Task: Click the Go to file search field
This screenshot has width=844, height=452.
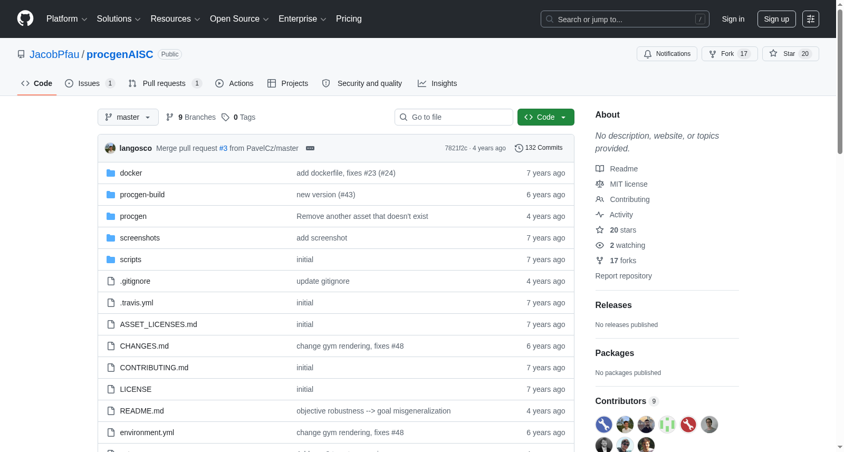Action: pos(454,117)
